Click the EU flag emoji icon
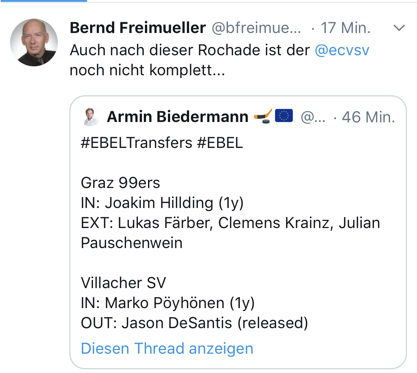Screen dimensions: 417x373 click(284, 116)
